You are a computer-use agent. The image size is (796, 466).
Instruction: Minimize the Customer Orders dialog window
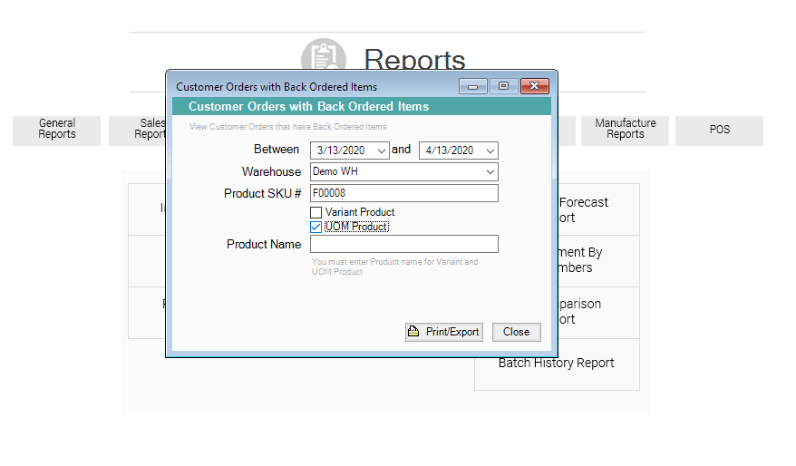click(x=472, y=86)
